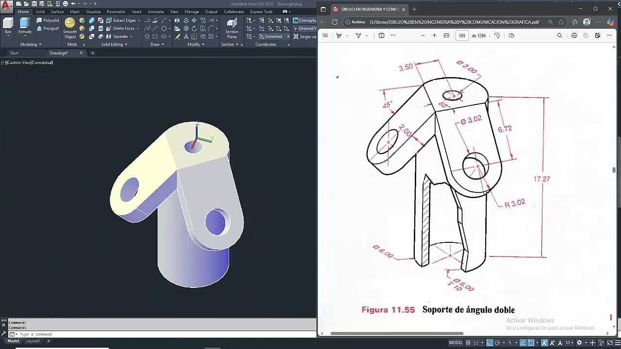Click the Conceptual viewport style label
This screenshot has height=349, width=621.
43,63
